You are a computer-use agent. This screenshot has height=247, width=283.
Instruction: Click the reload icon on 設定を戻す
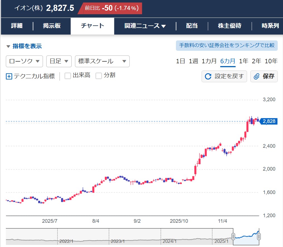tap(208, 76)
